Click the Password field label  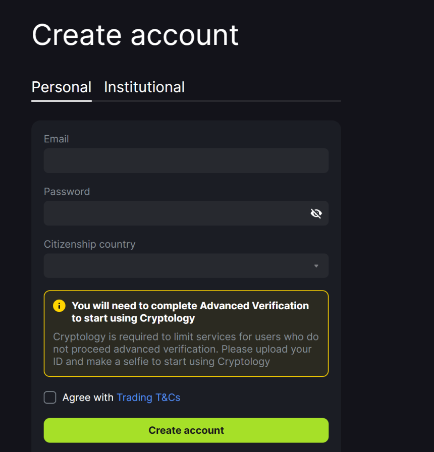(67, 192)
